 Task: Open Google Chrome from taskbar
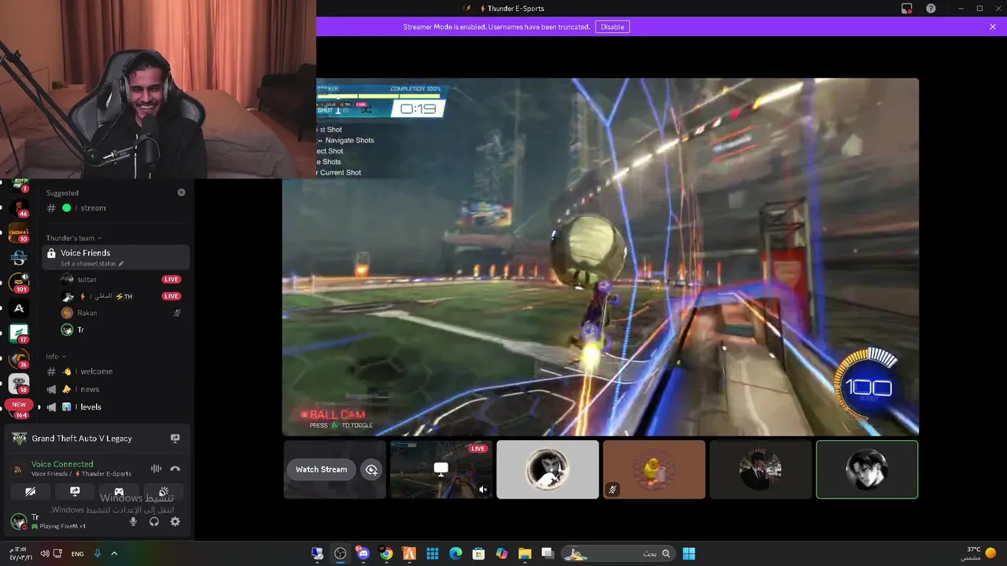(x=386, y=553)
